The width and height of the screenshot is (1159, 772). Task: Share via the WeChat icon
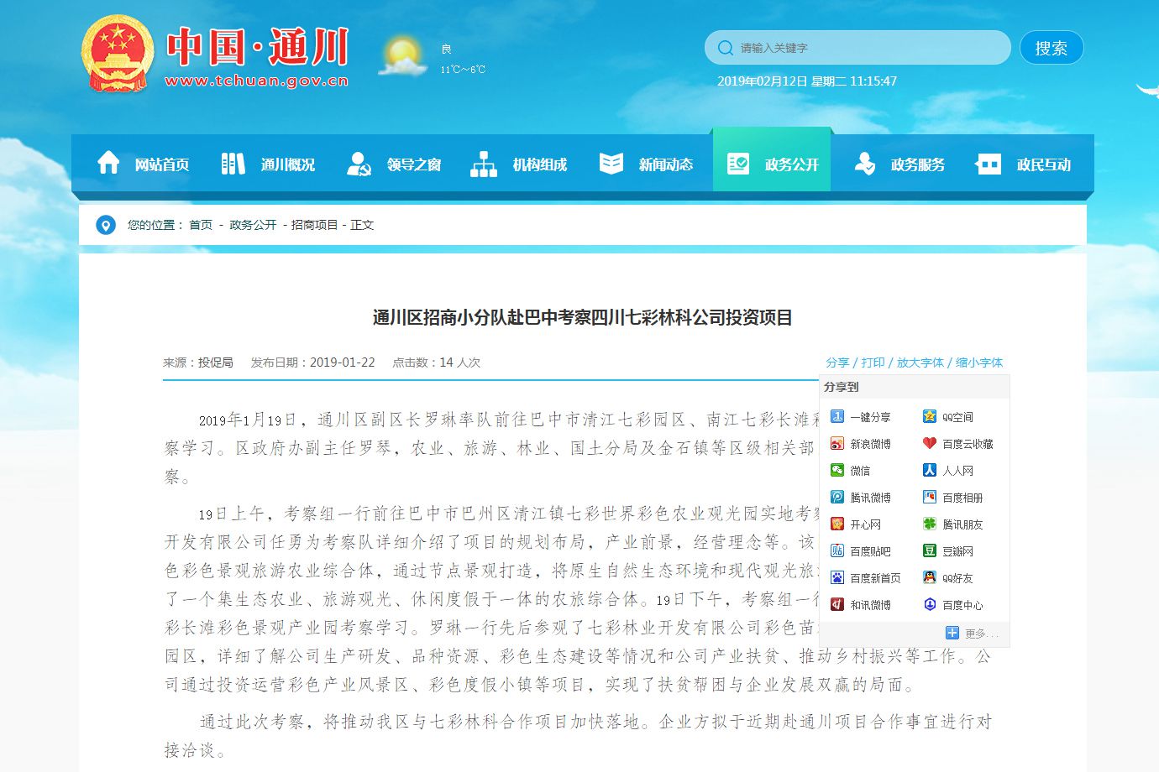(x=837, y=471)
